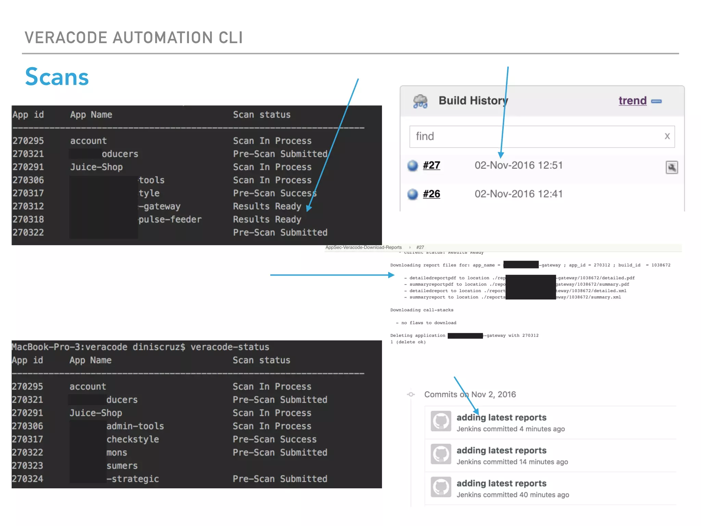Screen dimensions: 701x526
Task: Select Juice-Shop in the top terminal
Action: point(97,167)
